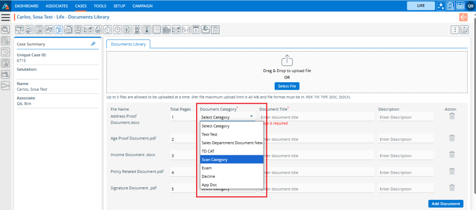Open the TOOLS menu
Image resolution: width=476 pixels, height=210 pixels.
coord(99,6)
